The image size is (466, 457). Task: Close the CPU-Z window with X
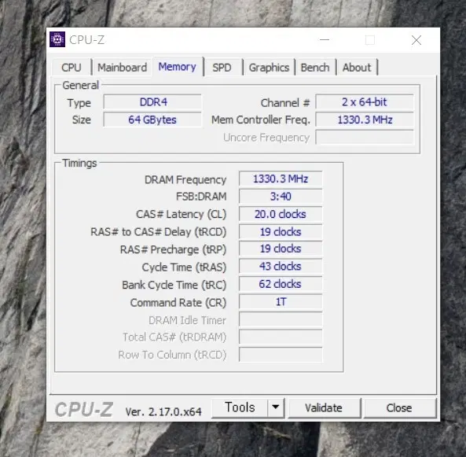416,40
